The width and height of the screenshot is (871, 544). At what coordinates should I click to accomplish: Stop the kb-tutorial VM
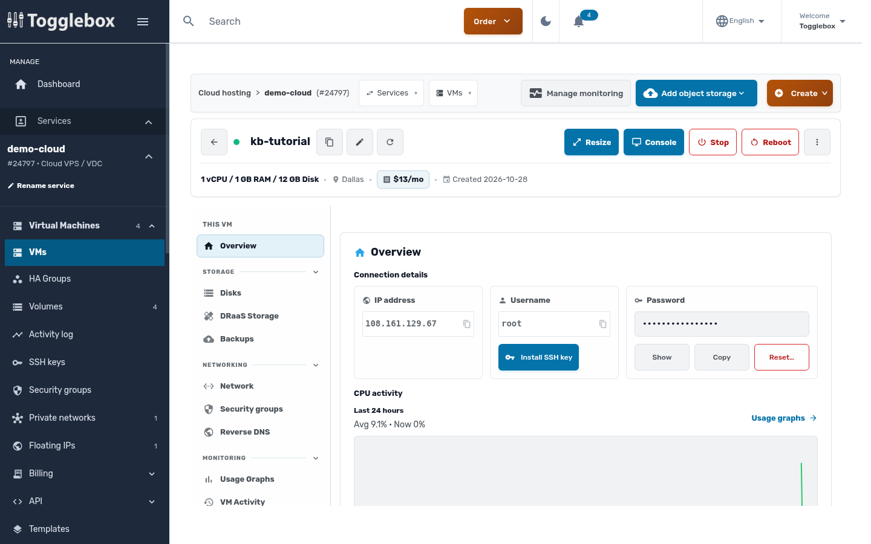click(x=713, y=142)
